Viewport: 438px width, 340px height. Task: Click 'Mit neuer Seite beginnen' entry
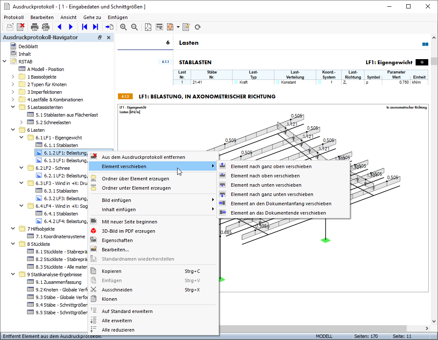click(x=129, y=222)
